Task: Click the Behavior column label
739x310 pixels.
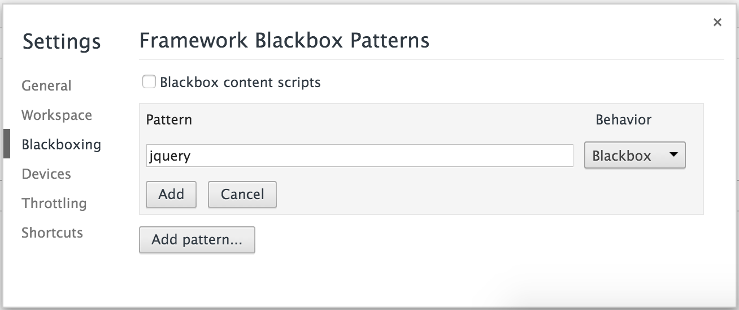Action: (623, 120)
